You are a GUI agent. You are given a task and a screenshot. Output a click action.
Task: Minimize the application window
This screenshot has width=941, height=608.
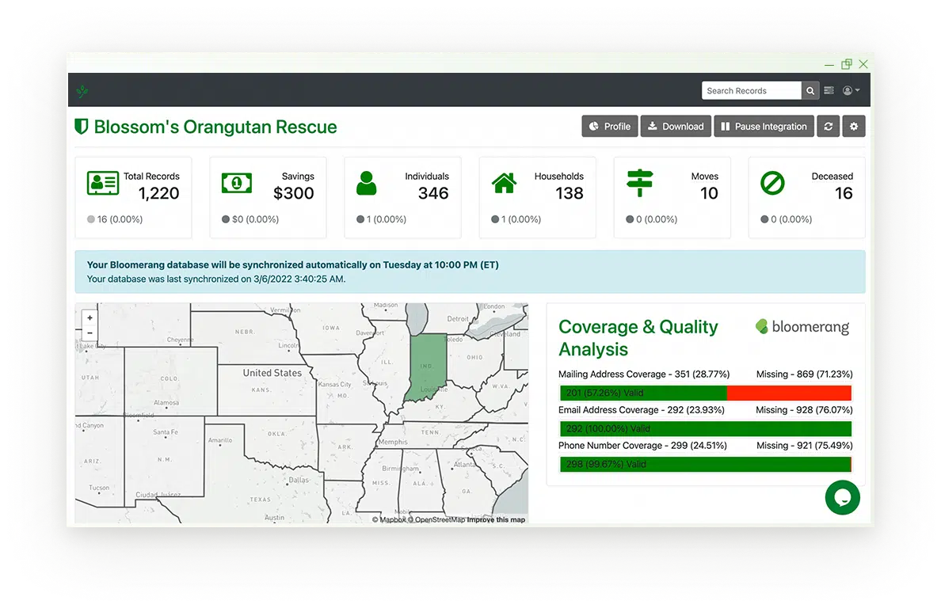tap(829, 64)
